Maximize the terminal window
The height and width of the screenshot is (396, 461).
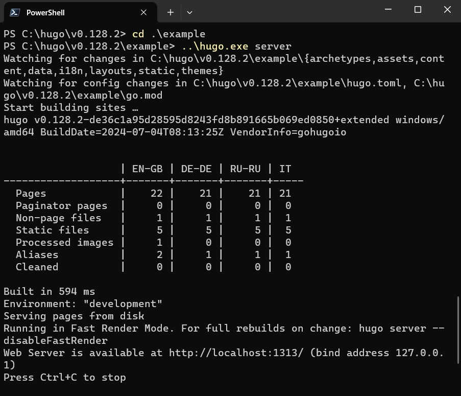click(x=418, y=9)
